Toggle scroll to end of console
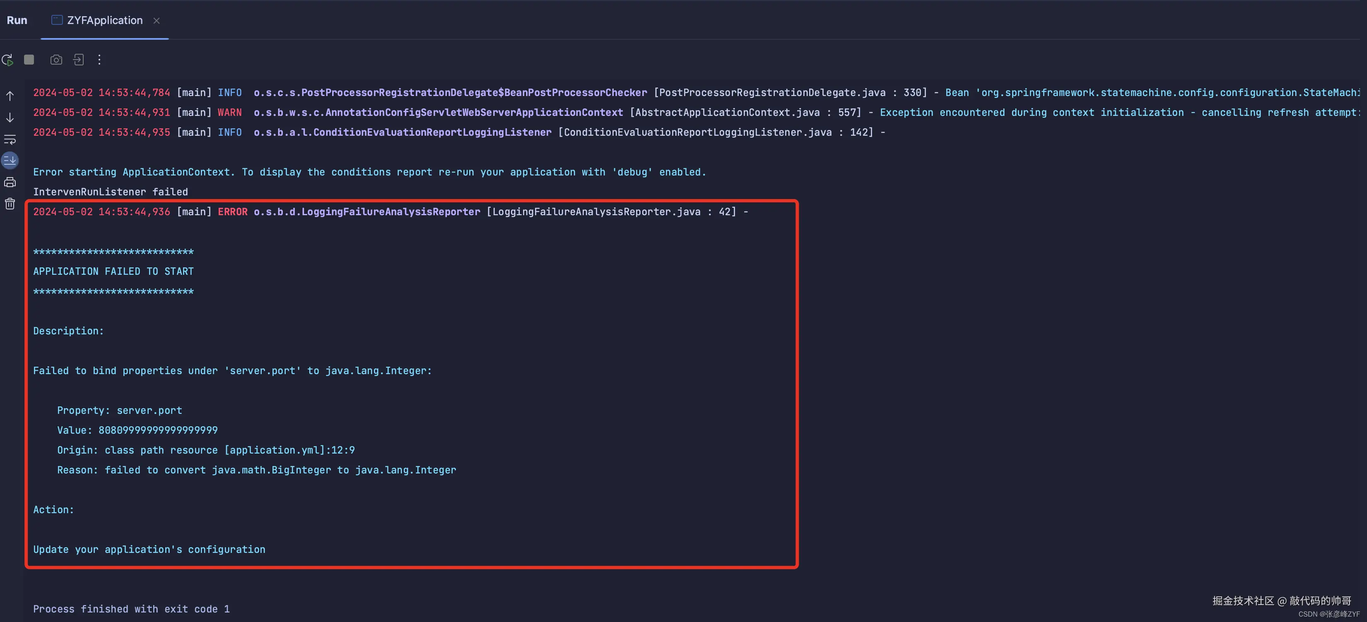The width and height of the screenshot is (1367, 622). (10, 160)
